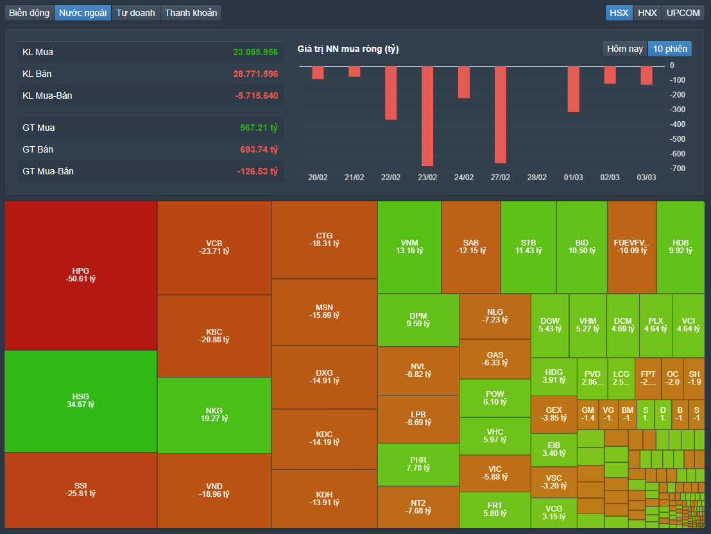Open the VCB -23.71 tỷ tile
This screenshot has width=711, height=534.
click(214, 247)
